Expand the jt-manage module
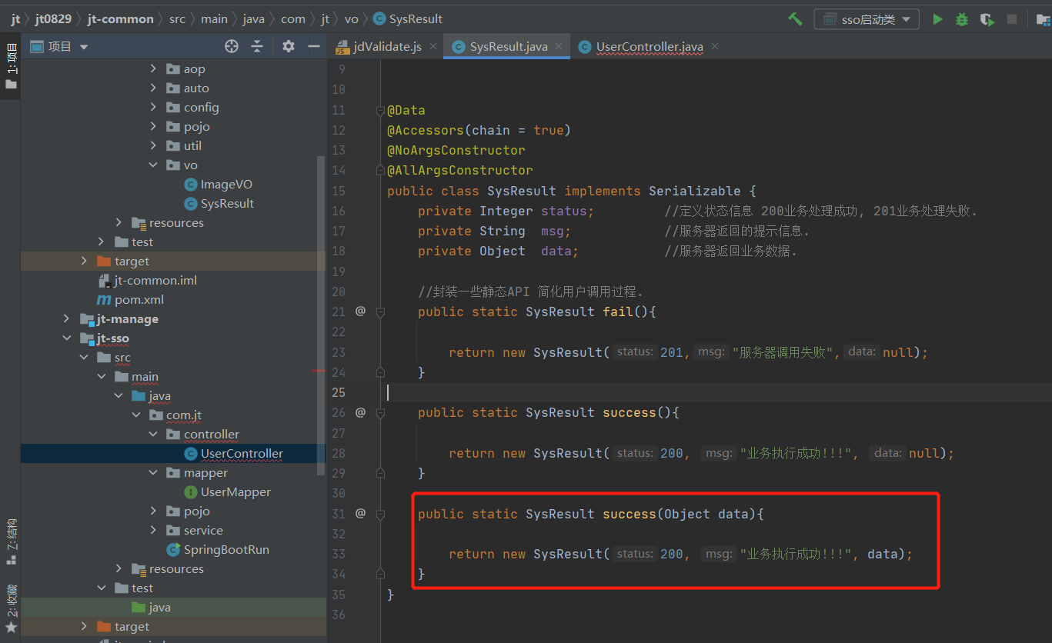 coord(67,319)
